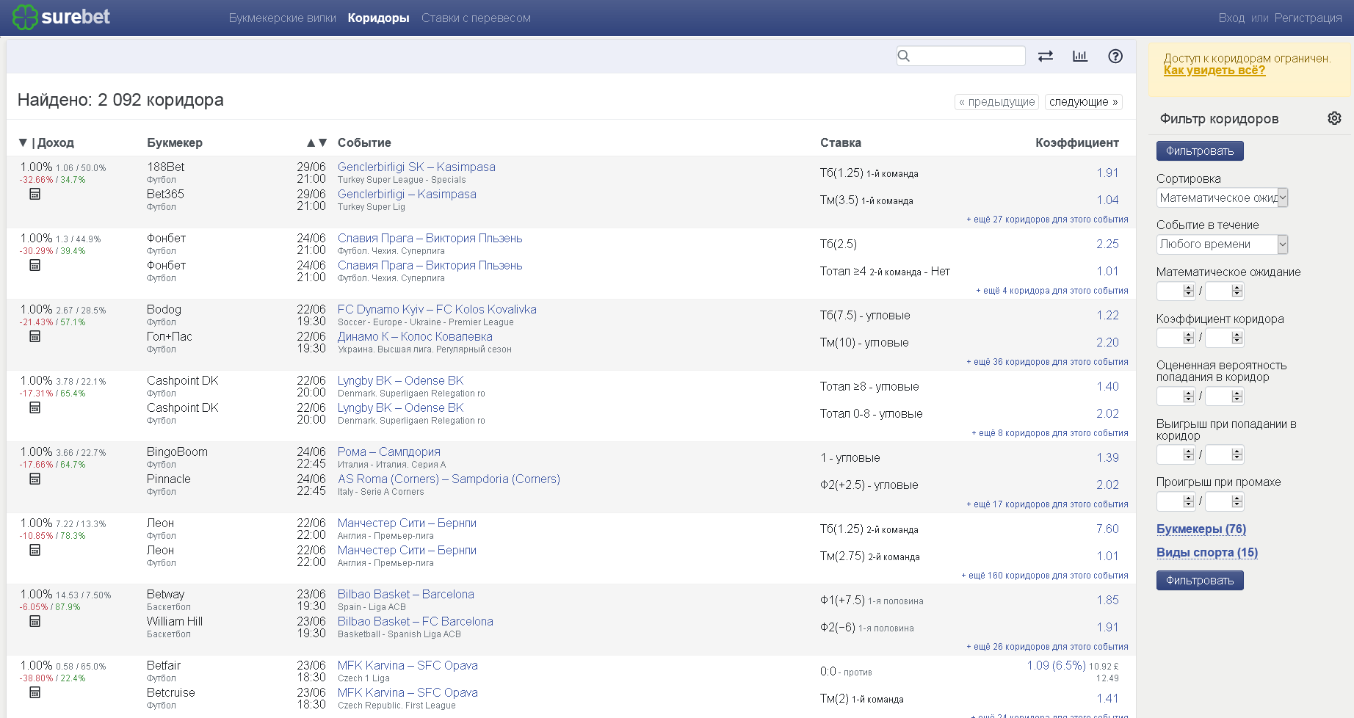Open Как увидеть всё? link

pyautogui.click(x=1214, y=70)
